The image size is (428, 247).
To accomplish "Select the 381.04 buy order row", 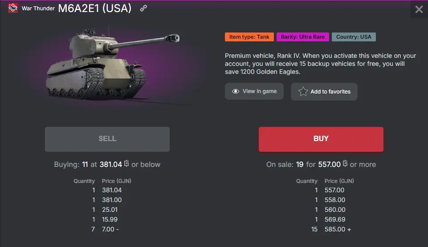I will pyautogui.click(x=111, y=190).
